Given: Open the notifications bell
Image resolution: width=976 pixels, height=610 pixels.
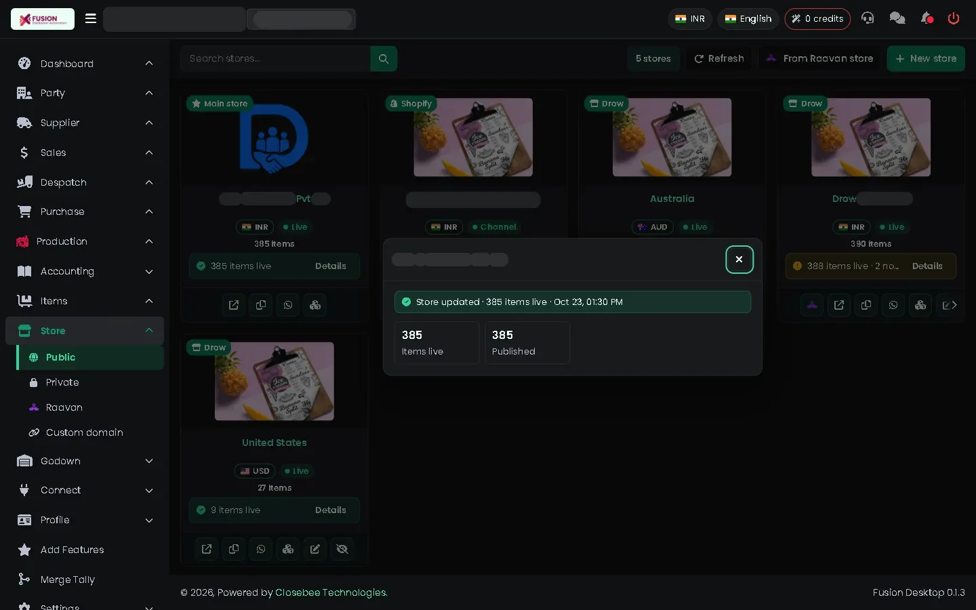Looking at the screenshot, I should click(x=927, y=18).
